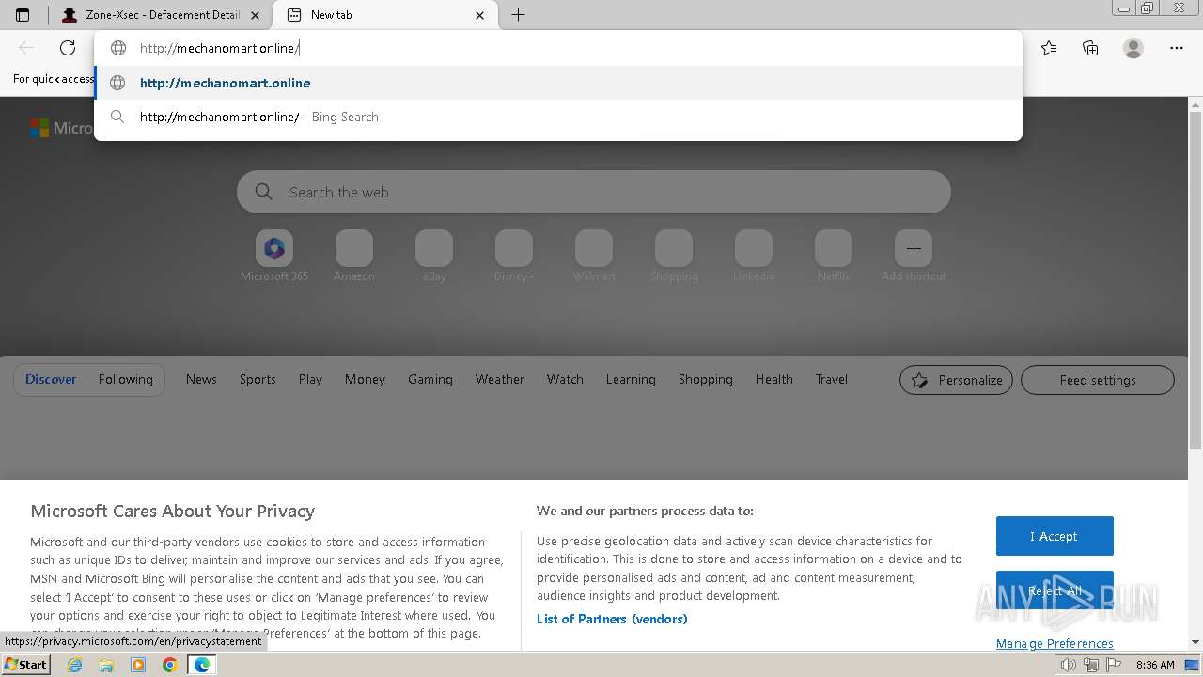Click the Edge taskbar icon

tap(201, 665)
